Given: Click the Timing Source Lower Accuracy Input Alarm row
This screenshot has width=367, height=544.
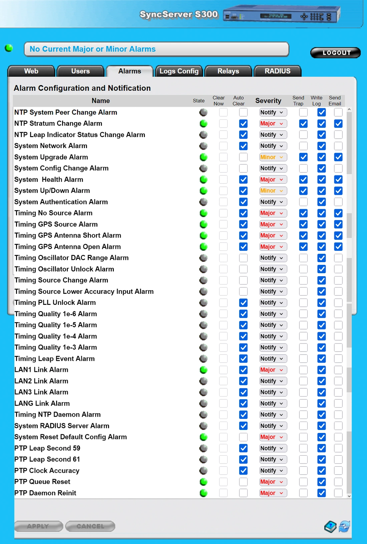Looking at the screenshot, I should click(x=180, y=292).
